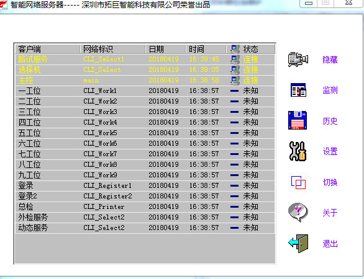Click the 退出 link
This screenshot has width=364, height=279.
pyautogui.click(x=330, y=244)
